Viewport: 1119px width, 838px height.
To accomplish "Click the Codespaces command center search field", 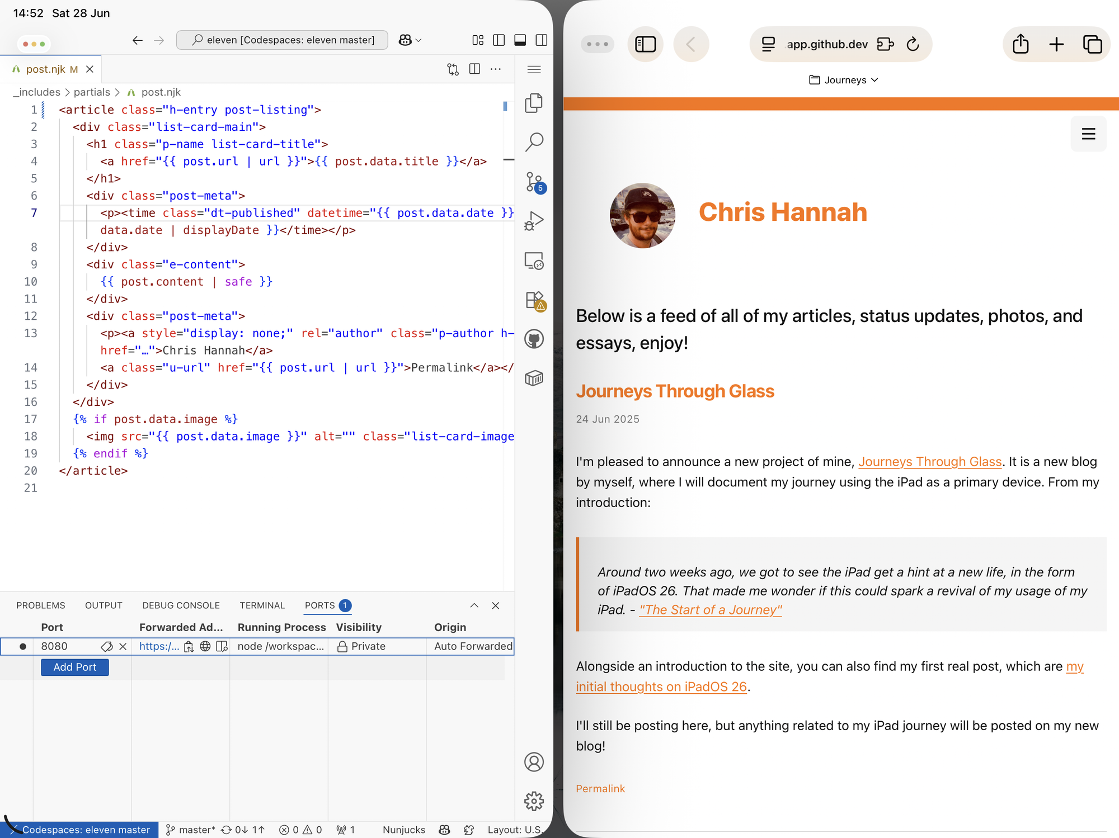I will point(282,40).
